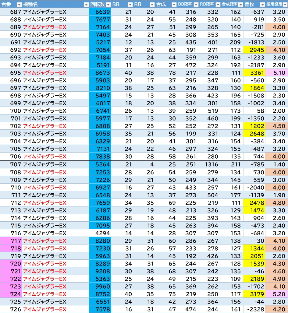The height and width of the screenshot is (313, 288).
Task: Select RB確率 cell 519
Action: (x=210, y=111)
